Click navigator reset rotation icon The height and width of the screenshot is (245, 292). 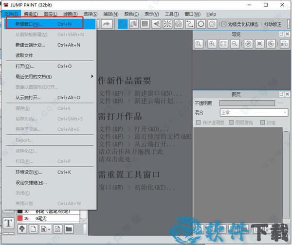tap(259, 44)
